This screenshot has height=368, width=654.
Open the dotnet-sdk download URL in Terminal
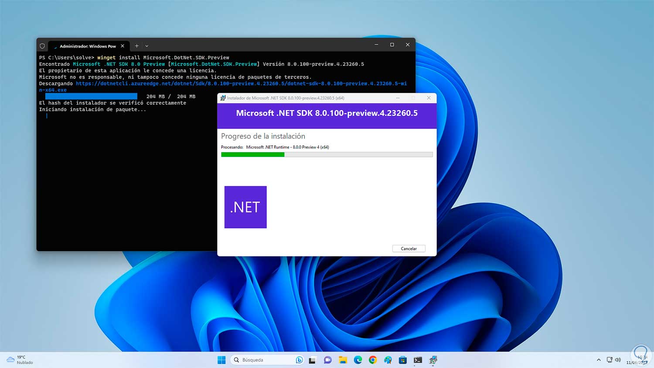click(223, 87)
